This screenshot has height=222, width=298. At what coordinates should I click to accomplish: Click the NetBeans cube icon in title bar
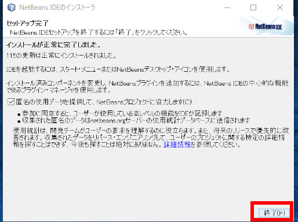point(11,8)
